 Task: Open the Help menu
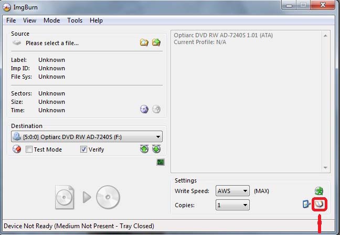click(x=96, y=20)
